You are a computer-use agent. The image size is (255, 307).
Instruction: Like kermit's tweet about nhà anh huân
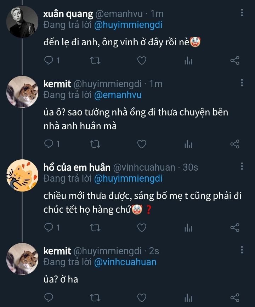(x=142, y=144)
